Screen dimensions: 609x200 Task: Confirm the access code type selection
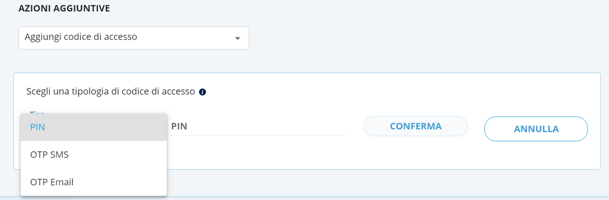[415, 126]
